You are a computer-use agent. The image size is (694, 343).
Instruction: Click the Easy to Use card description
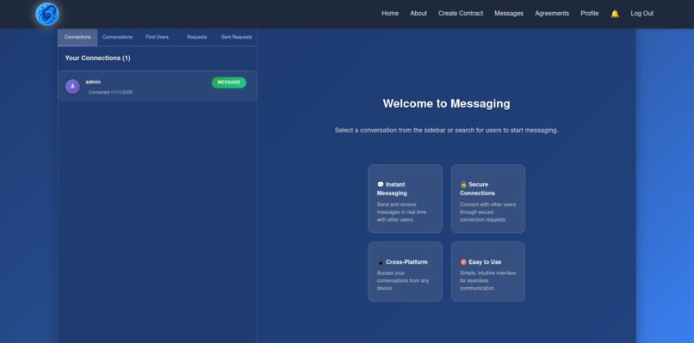tap(487, 281)
